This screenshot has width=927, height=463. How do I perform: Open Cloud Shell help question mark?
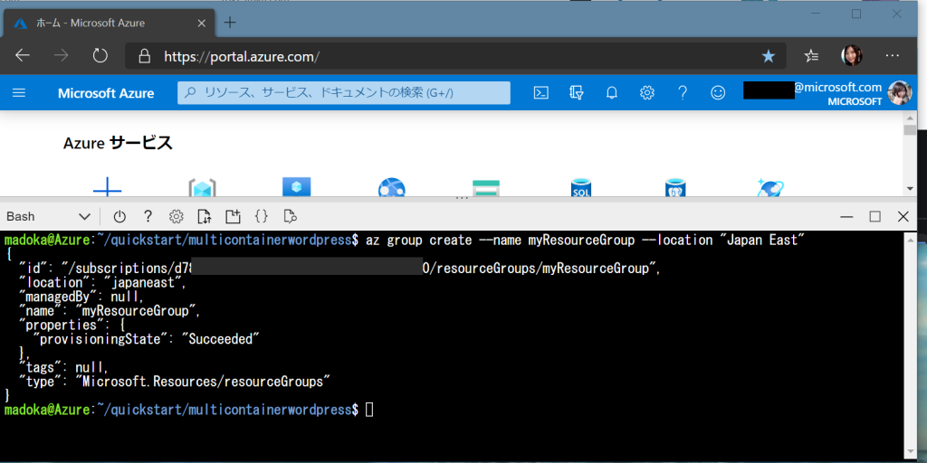click(148, 217)
